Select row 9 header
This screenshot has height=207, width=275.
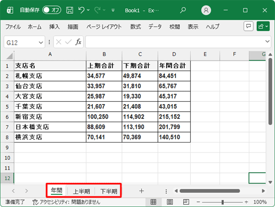7,148
